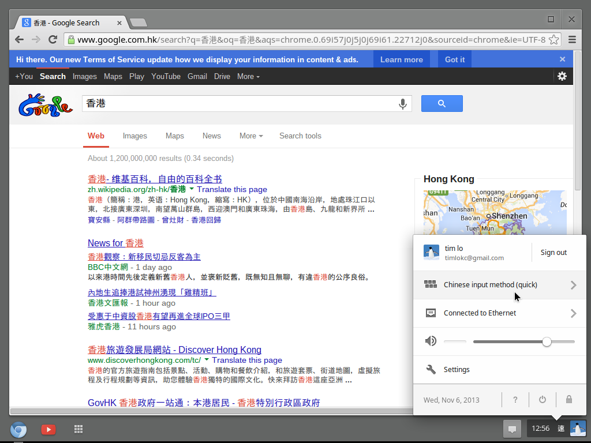
Task: Adjust the volume slider handle
Action: 547,341
